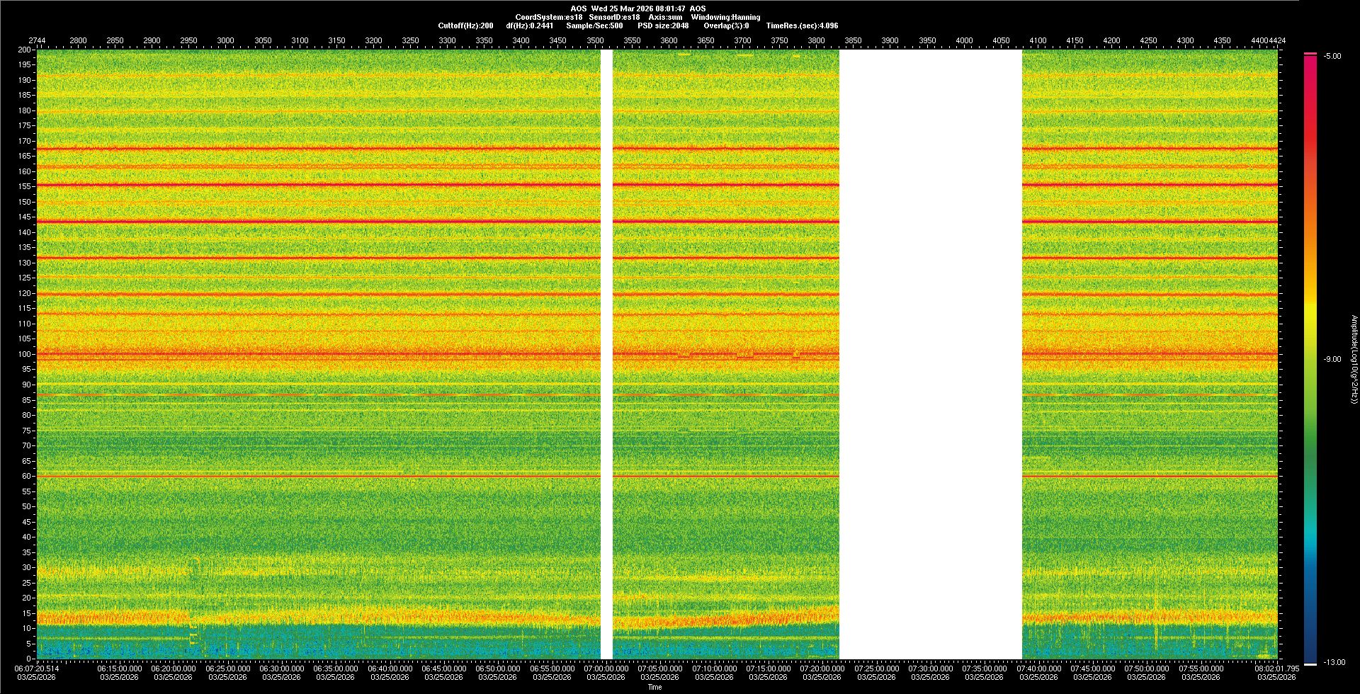Click the Sample/Sec:500 header text
The width and height of the screenshot is (1360, 694).
tap(594, 25)
